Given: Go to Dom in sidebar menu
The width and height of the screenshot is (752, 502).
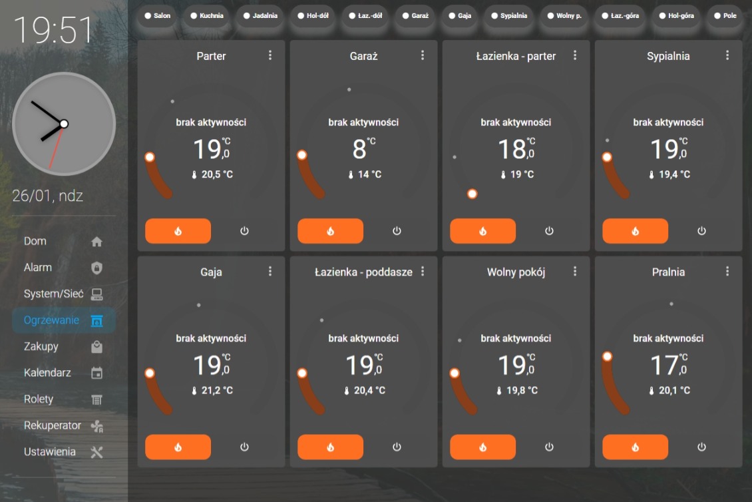Looking at the screenshot, I should [64, 242].
